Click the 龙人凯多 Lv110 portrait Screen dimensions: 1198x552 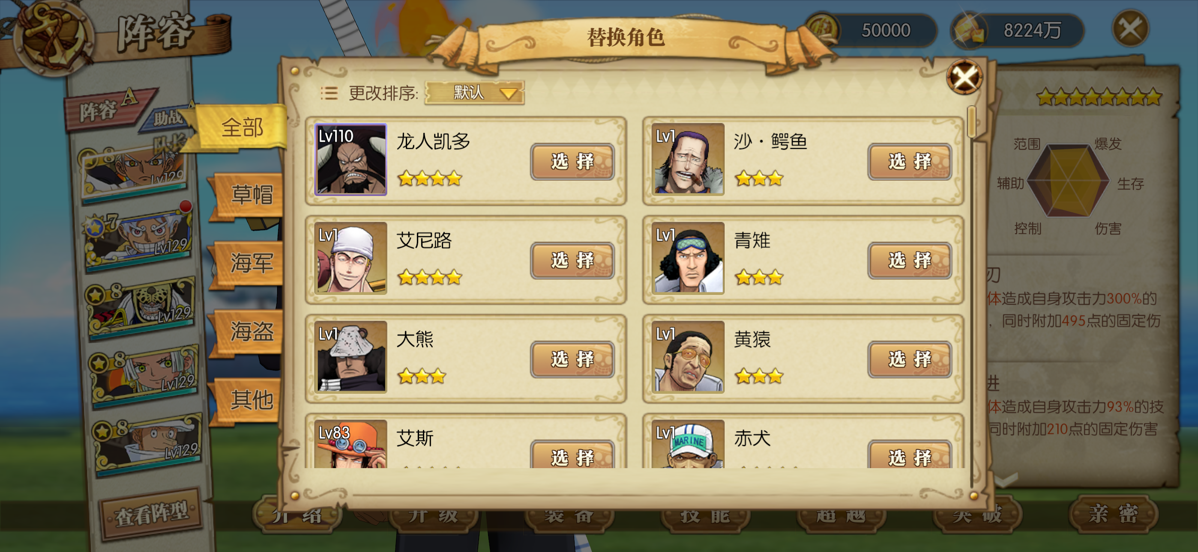pyautogui.click(x=350, y=159)
